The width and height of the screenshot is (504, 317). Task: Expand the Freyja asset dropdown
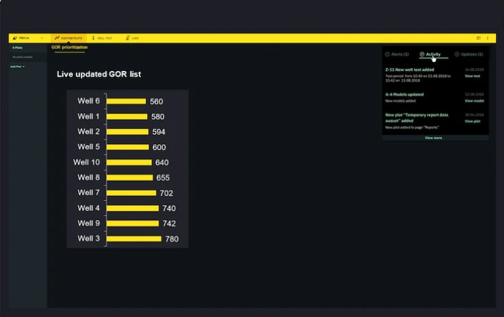point(42,38)
